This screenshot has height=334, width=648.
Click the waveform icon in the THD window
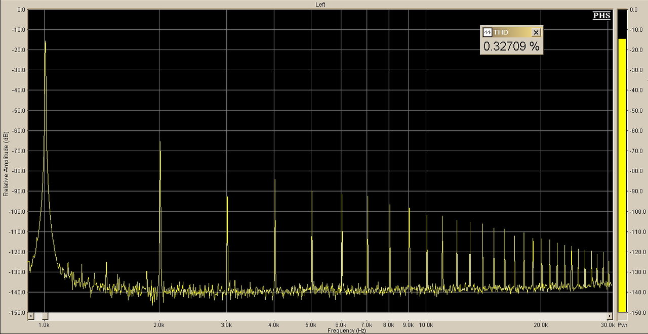tap(488, 32)
